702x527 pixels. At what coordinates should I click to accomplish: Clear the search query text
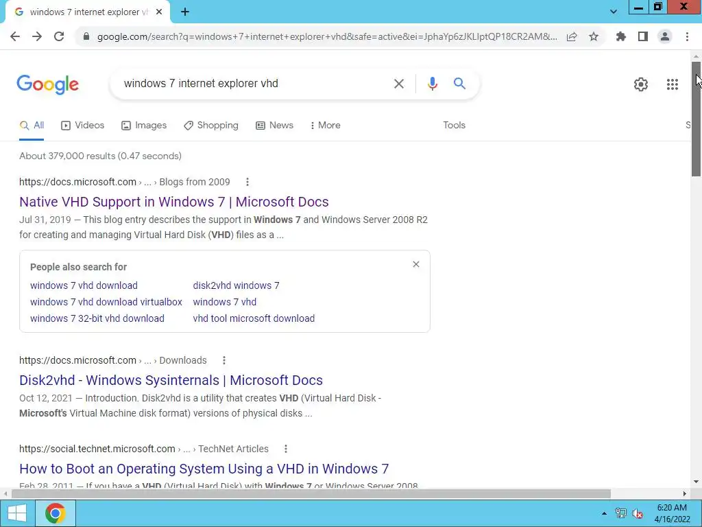coord(399,83)
